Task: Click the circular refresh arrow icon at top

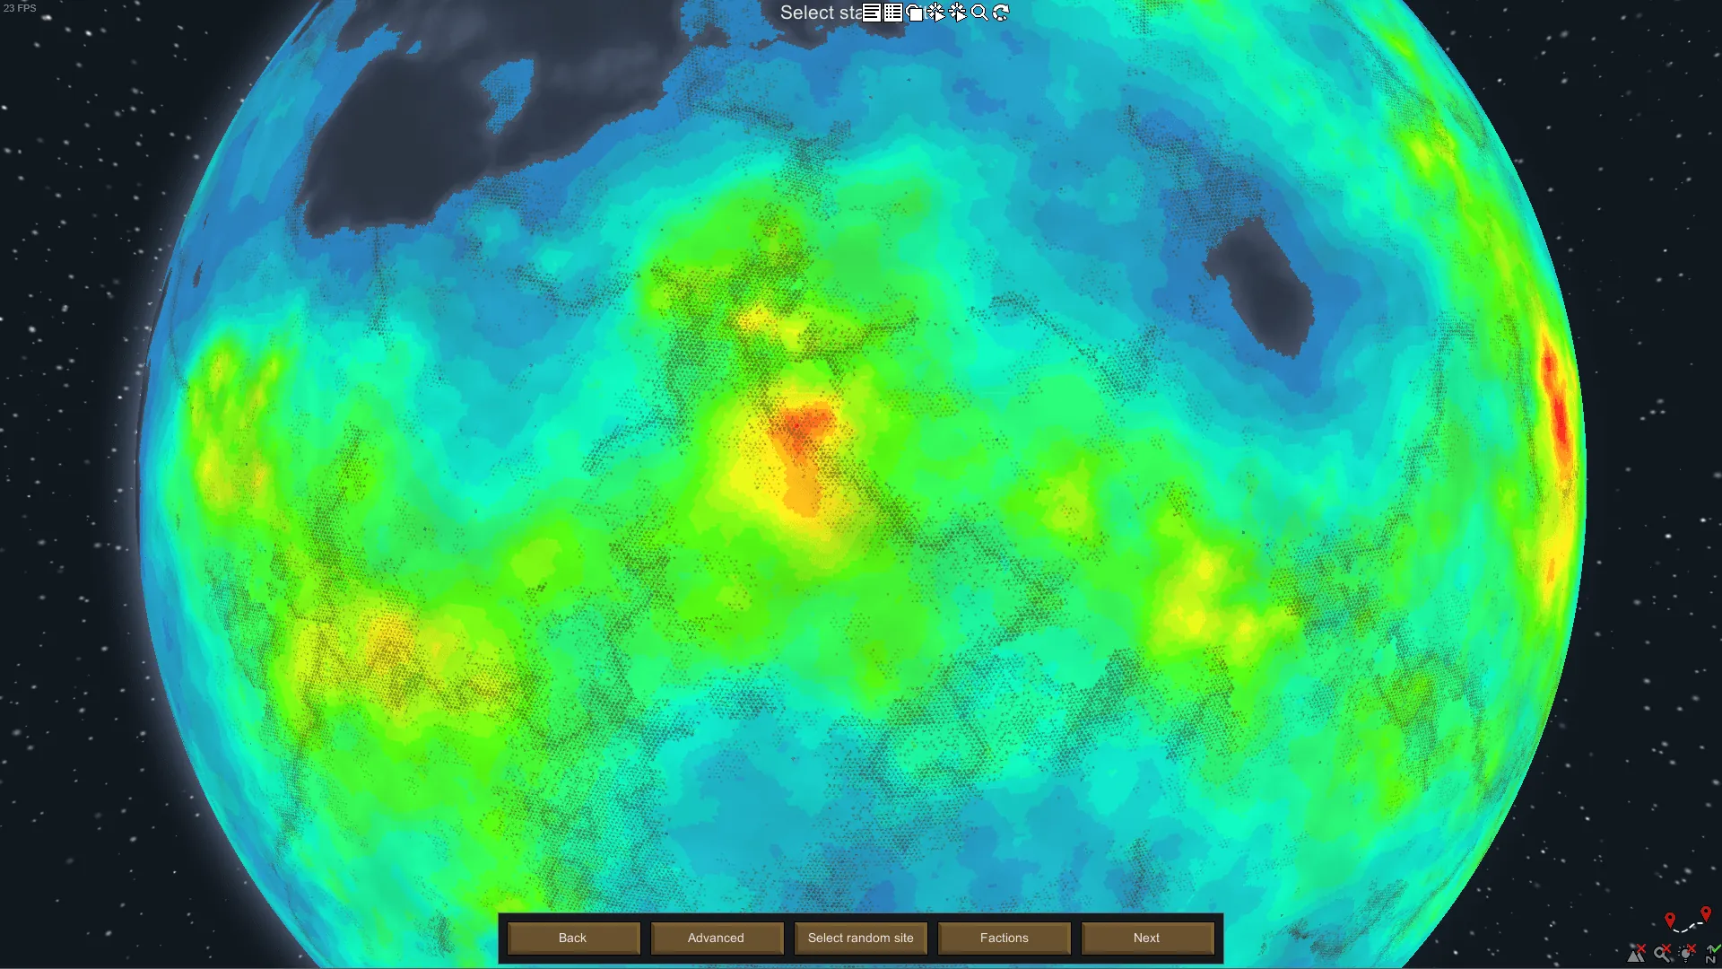Action: pyautogui.click(x=1001, y=13)
